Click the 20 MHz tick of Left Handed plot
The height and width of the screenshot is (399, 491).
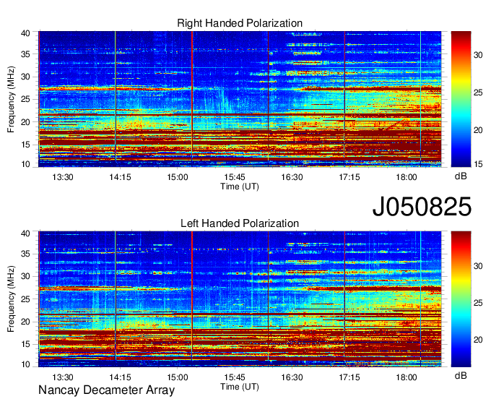tap(25, 322)
